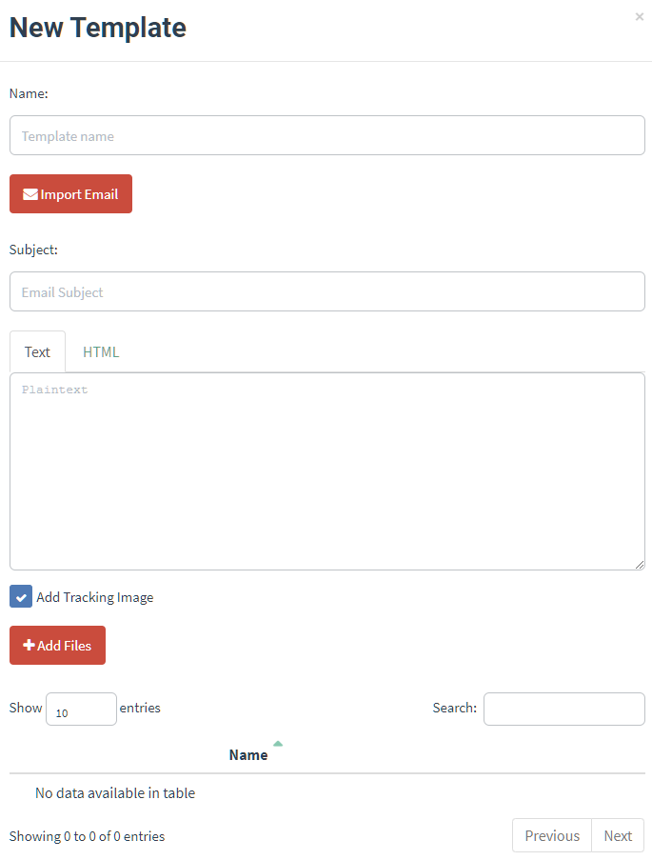Click inside the Email Subject field

(x=326, y=291)
